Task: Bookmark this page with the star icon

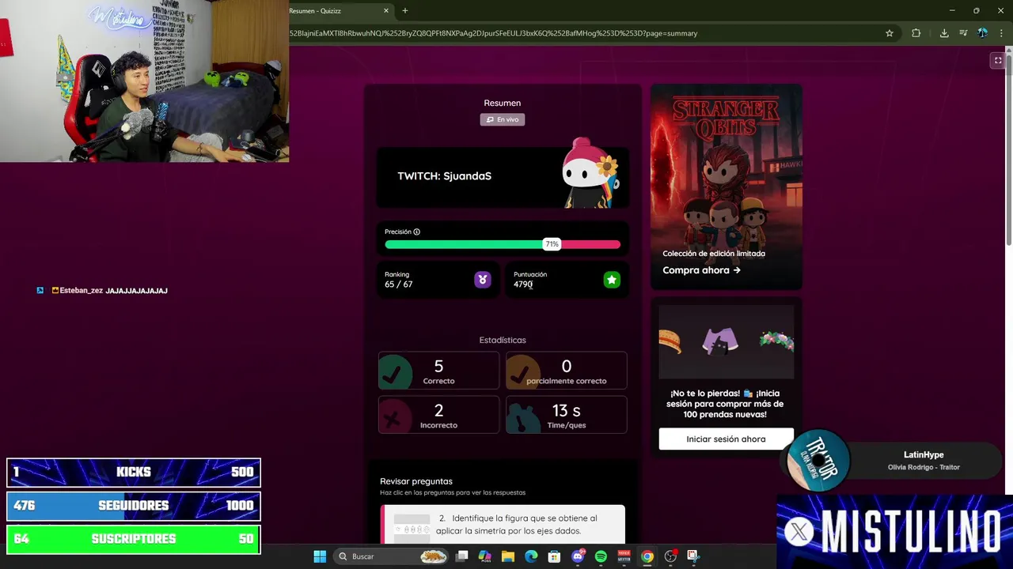Action: [x=890, y=33]
